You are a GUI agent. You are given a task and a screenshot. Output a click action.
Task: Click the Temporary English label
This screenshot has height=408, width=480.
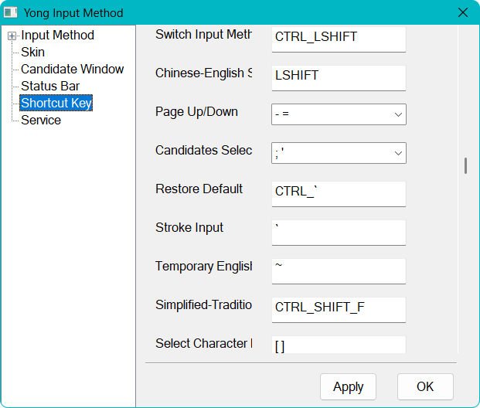[x=203, y=267]
